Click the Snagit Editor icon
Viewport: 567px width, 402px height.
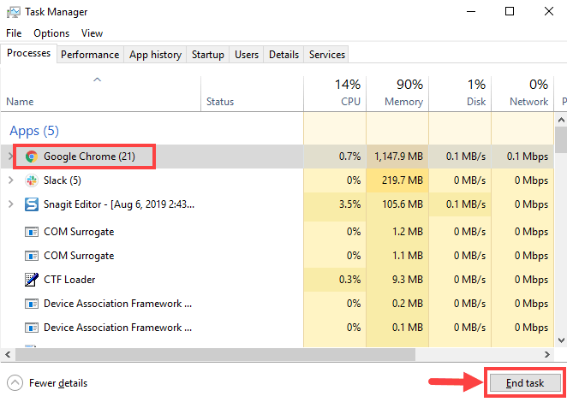tap(32, 204)
